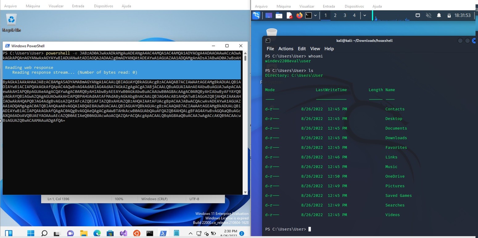Click the battery power icon in Kali panel
478x238 pixels.
click(449, 15)
